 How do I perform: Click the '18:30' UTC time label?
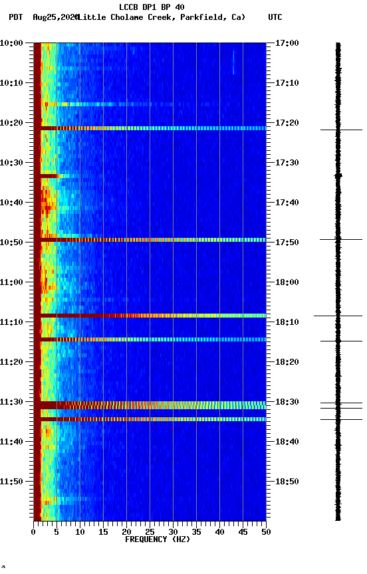point(287,402)
